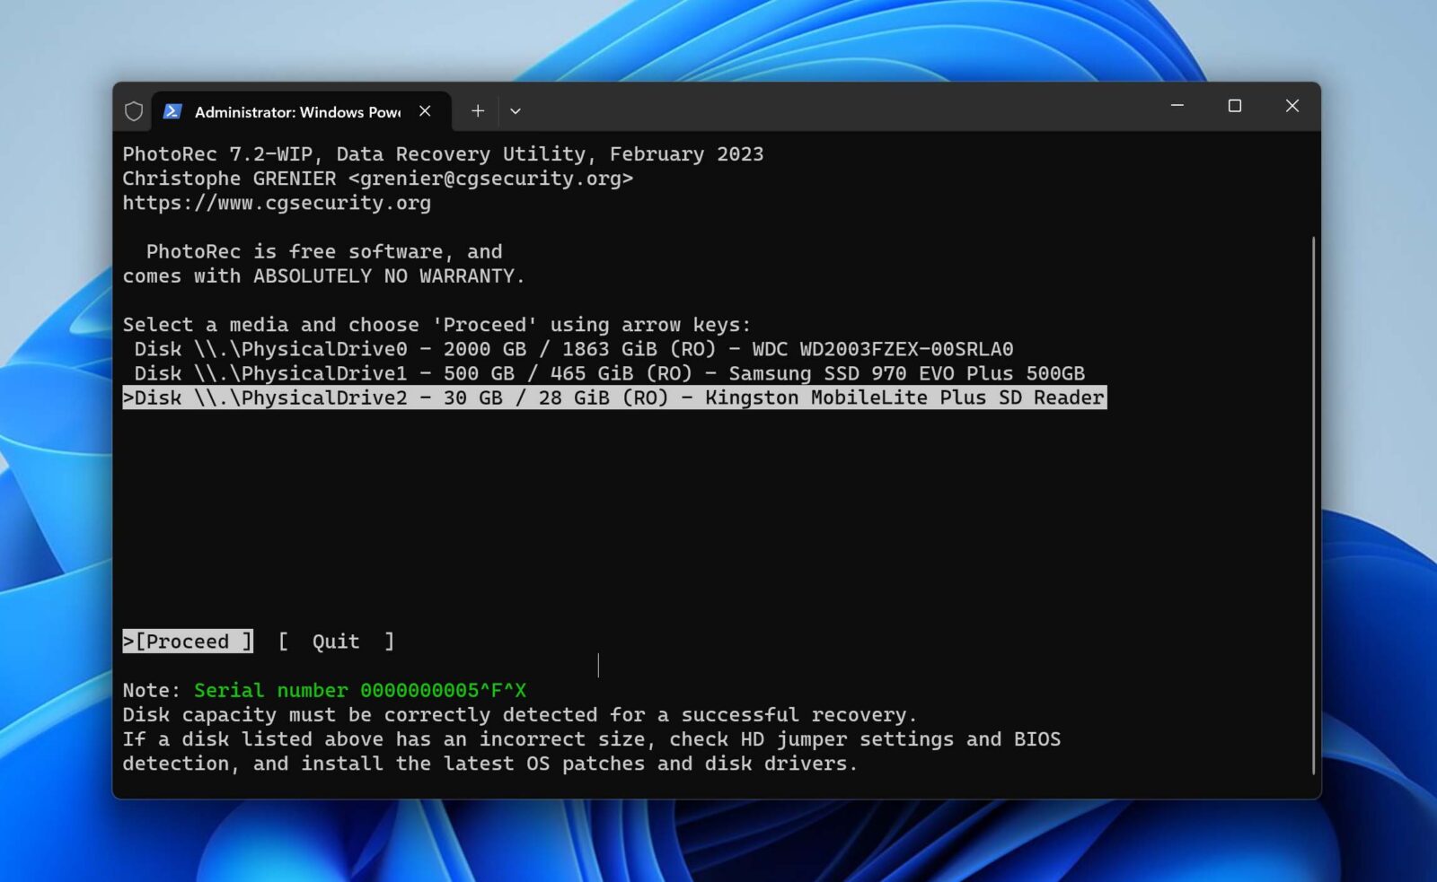Select the Kingston MobileLite Plus SD Reader disk
The image size is (1437, 882).
click(x=614, y=397)
